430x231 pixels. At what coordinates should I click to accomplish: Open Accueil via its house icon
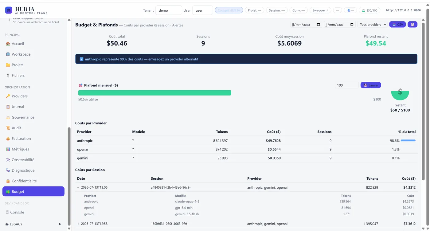point(8,44)
